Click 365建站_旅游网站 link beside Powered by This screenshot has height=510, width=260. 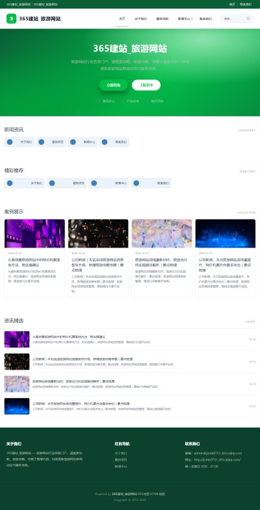point(124,494)
